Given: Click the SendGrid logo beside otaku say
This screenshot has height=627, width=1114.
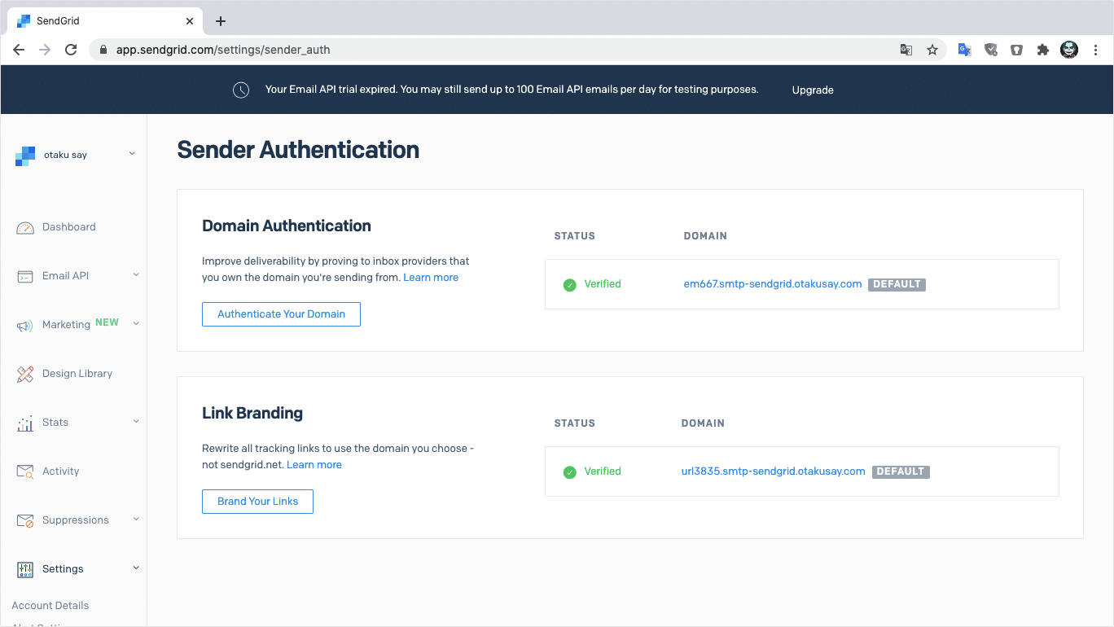Looking at the screenshot, I should coord(25,156).
